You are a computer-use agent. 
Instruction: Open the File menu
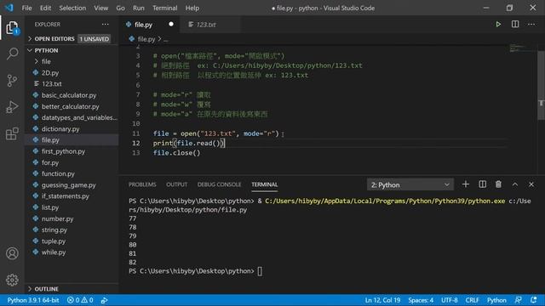[26, 8]
